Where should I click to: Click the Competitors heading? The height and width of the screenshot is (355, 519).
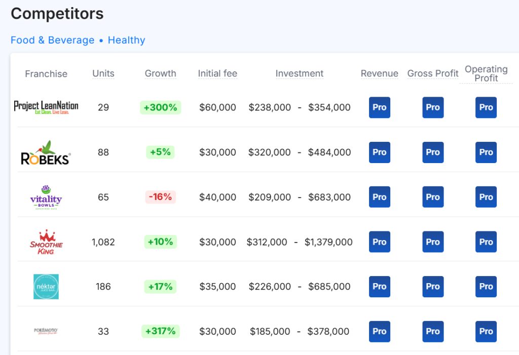[57, 14]
